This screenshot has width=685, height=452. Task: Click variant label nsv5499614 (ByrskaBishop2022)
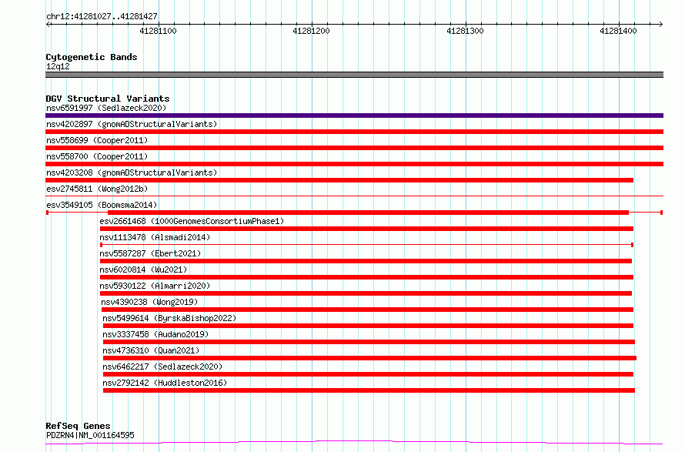point(169,318)
